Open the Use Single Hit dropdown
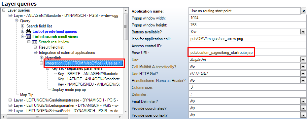 coord(303,59)
